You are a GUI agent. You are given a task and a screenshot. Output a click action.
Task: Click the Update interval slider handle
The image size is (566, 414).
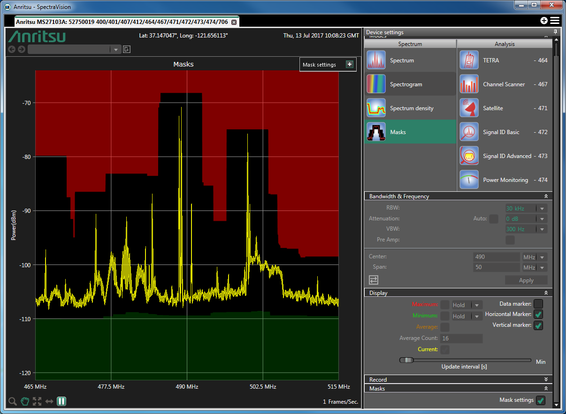[x=408, y=360]
